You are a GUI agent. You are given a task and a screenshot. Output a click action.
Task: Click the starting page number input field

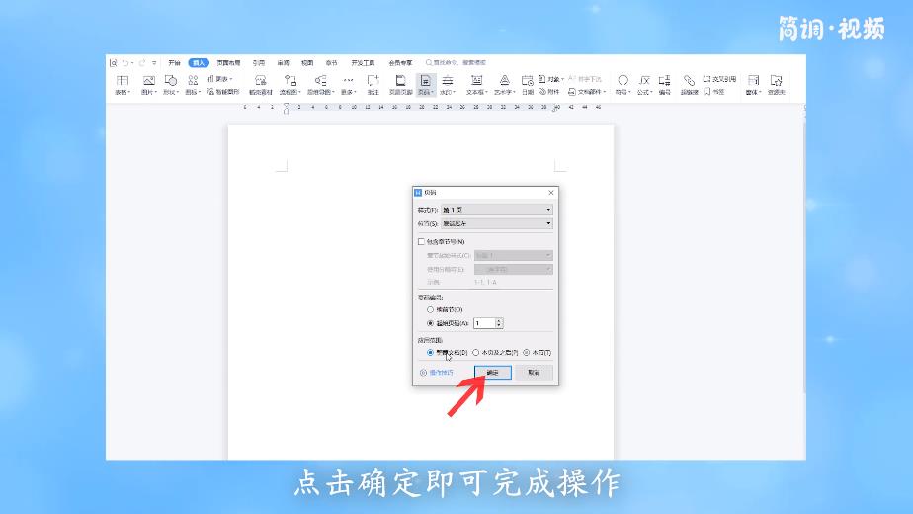483,323
